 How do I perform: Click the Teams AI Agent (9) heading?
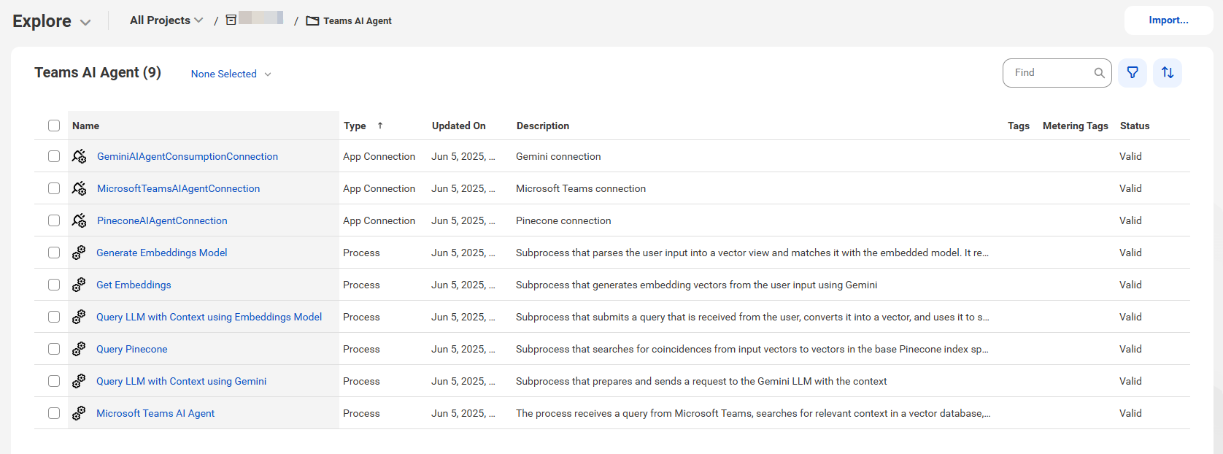[98, 72]
